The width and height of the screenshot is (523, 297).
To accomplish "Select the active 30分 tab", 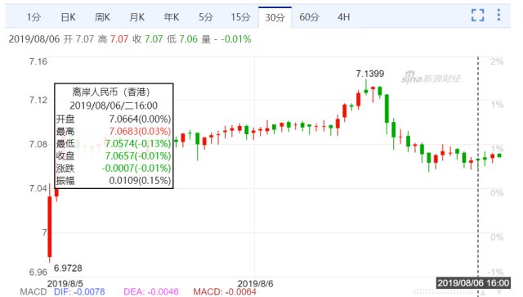I will (x=275, y=17).
